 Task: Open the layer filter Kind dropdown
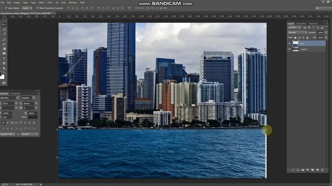coord(294,27)
